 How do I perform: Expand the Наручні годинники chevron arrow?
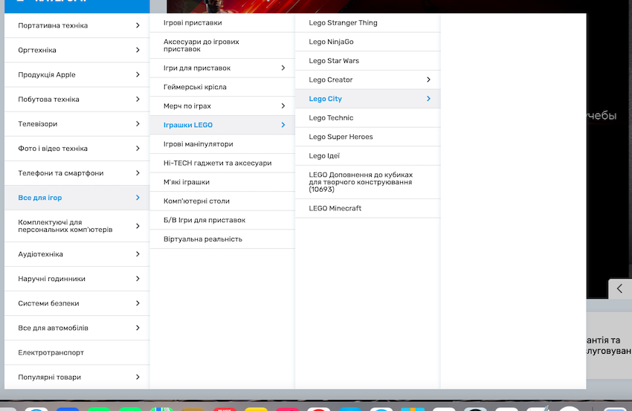[138, 279]
